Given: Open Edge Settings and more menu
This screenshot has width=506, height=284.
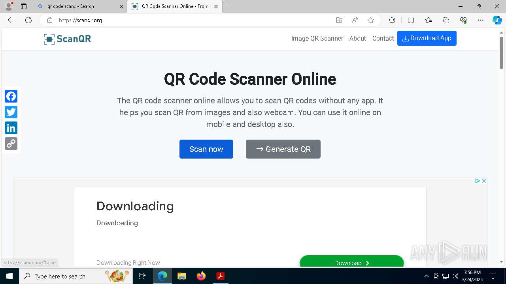Looking at the screenshot, I should click(x=481, y=20).
